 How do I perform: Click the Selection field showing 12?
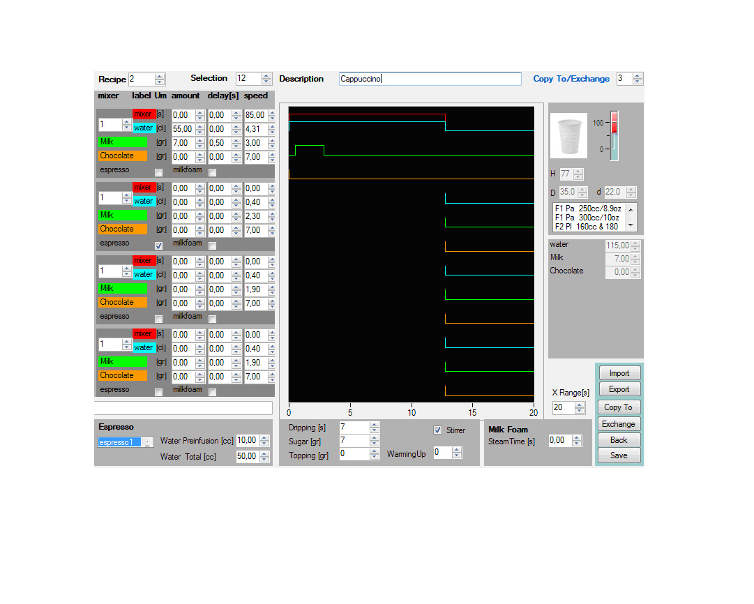coord(248,78)
